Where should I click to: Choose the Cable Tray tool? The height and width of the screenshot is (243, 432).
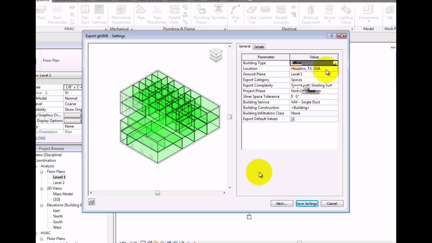(252, 15)
